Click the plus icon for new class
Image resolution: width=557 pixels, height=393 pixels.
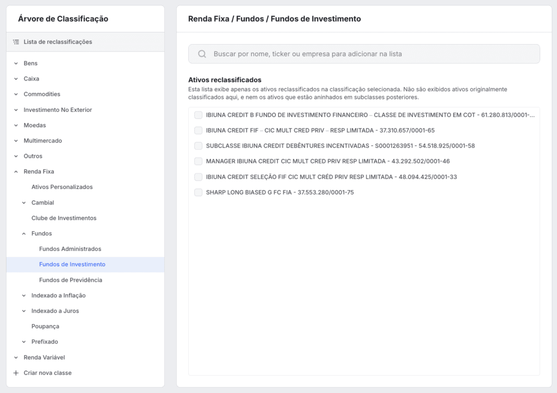click(16, 373)
